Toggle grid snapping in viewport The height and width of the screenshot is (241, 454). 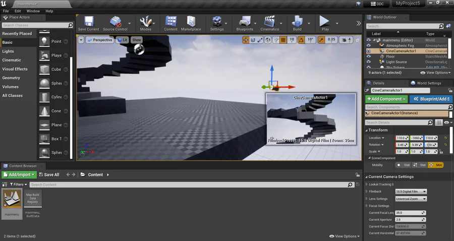[283, 40]
